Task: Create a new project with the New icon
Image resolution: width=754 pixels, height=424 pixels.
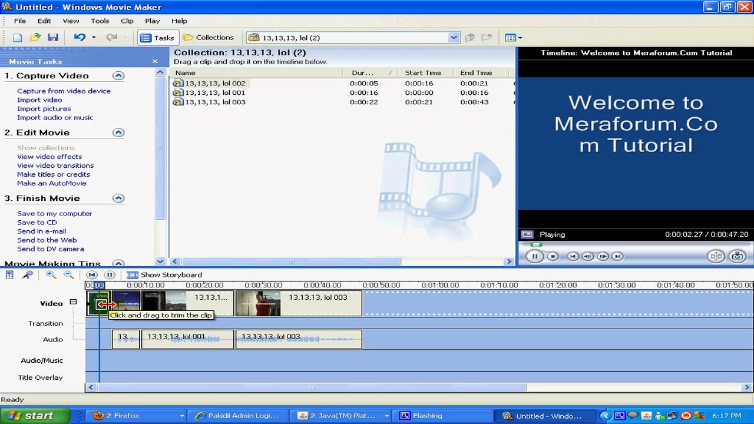Action: (18, 38)
